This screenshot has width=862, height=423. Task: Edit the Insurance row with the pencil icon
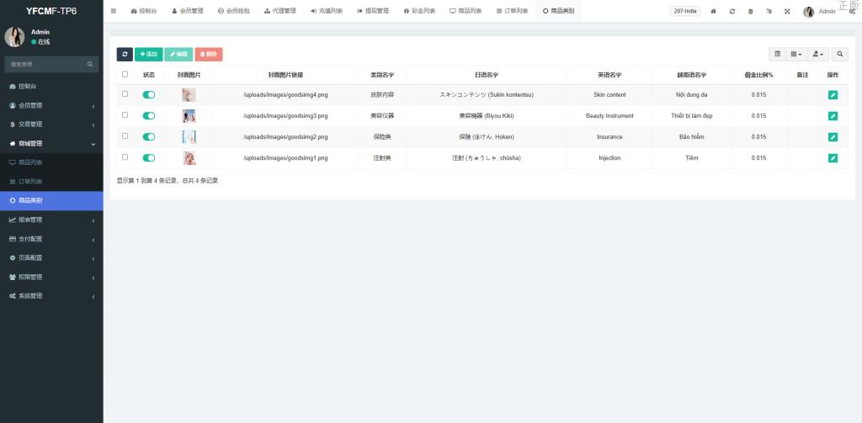[833, 137]
